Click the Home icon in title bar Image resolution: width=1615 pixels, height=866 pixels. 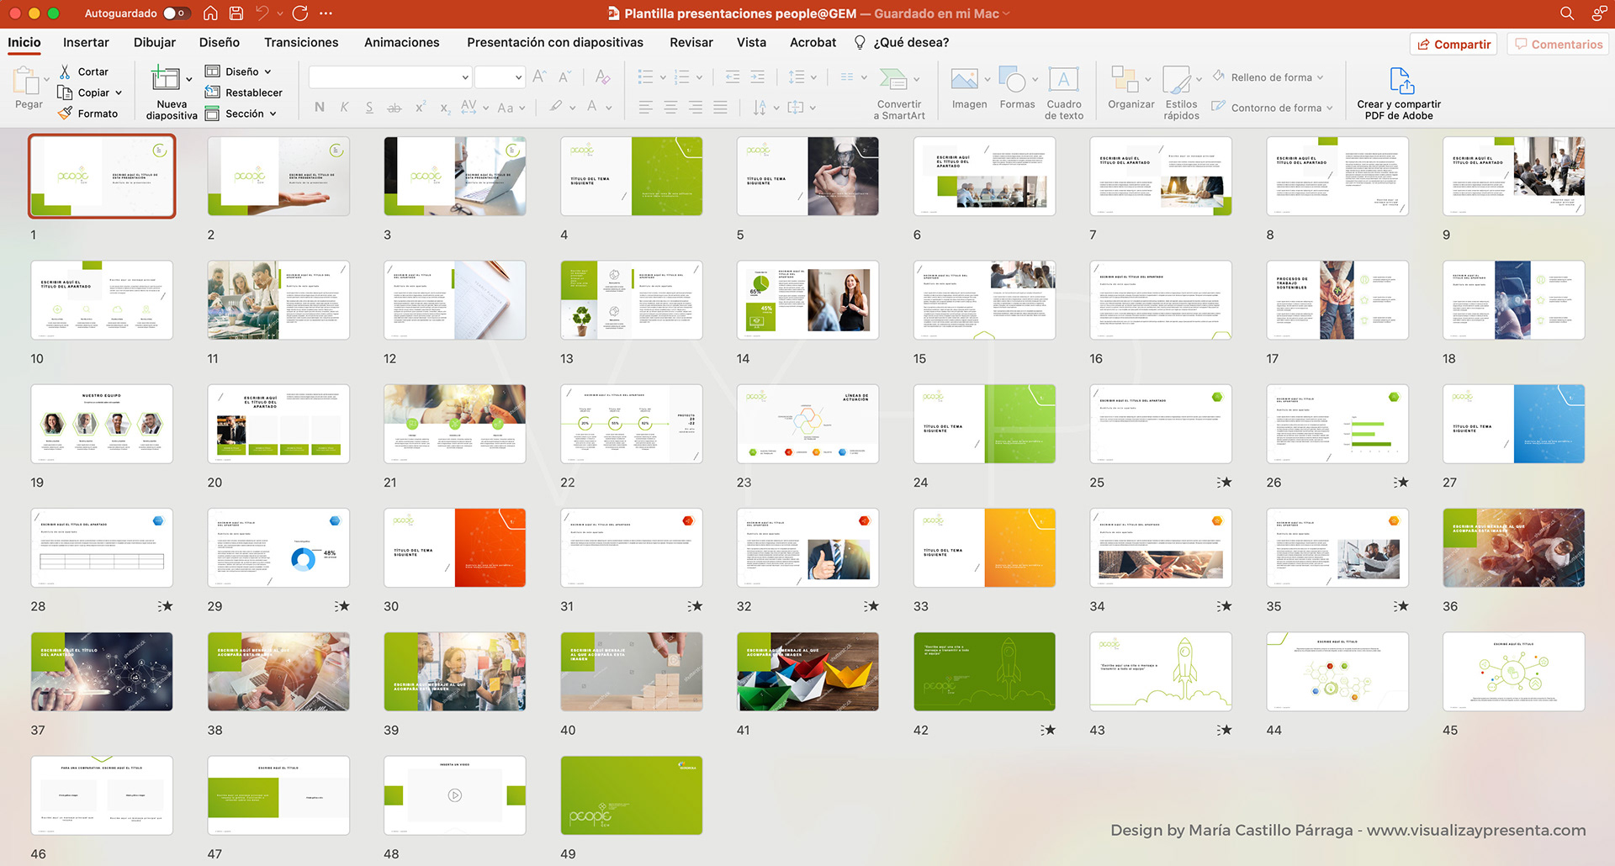(x=210, y=13)
